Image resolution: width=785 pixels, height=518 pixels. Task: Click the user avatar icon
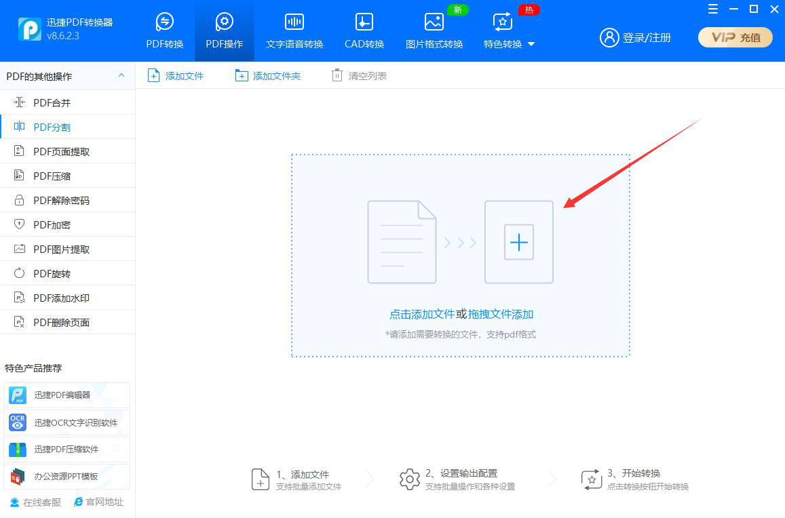point(609,37)
